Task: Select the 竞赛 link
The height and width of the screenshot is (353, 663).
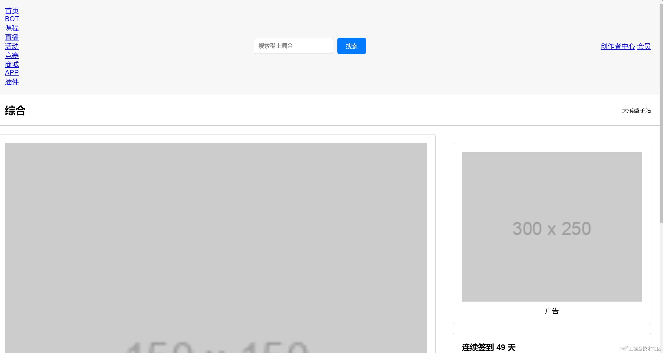Action: [12, 55]
